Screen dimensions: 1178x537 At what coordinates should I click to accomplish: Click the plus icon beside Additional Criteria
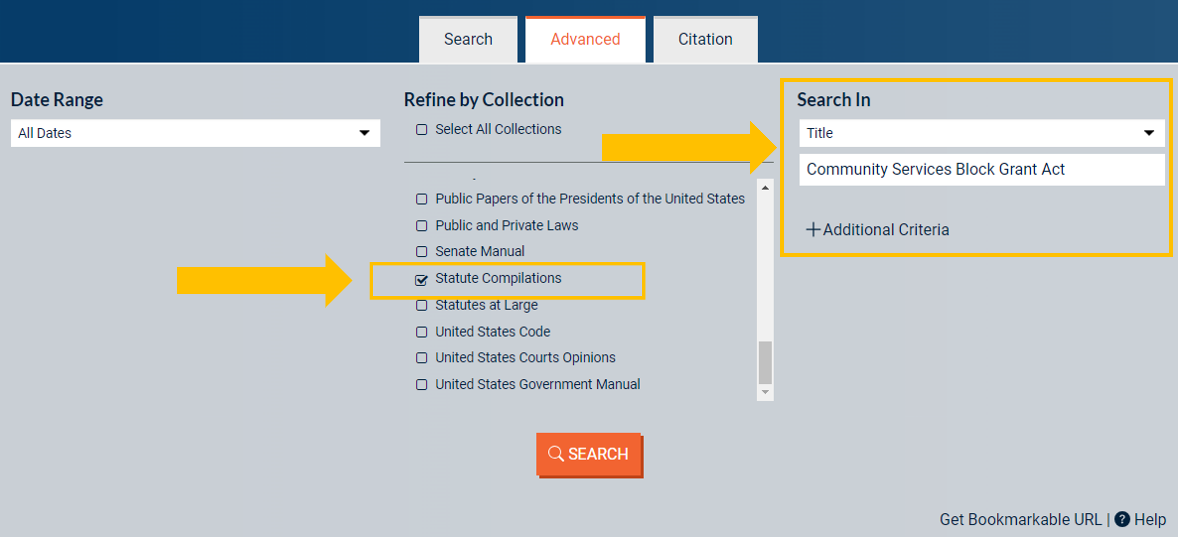click(812, 229)
